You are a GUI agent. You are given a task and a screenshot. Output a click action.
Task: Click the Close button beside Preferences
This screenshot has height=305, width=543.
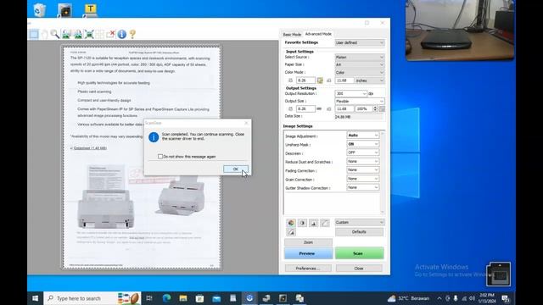(359, 269)
